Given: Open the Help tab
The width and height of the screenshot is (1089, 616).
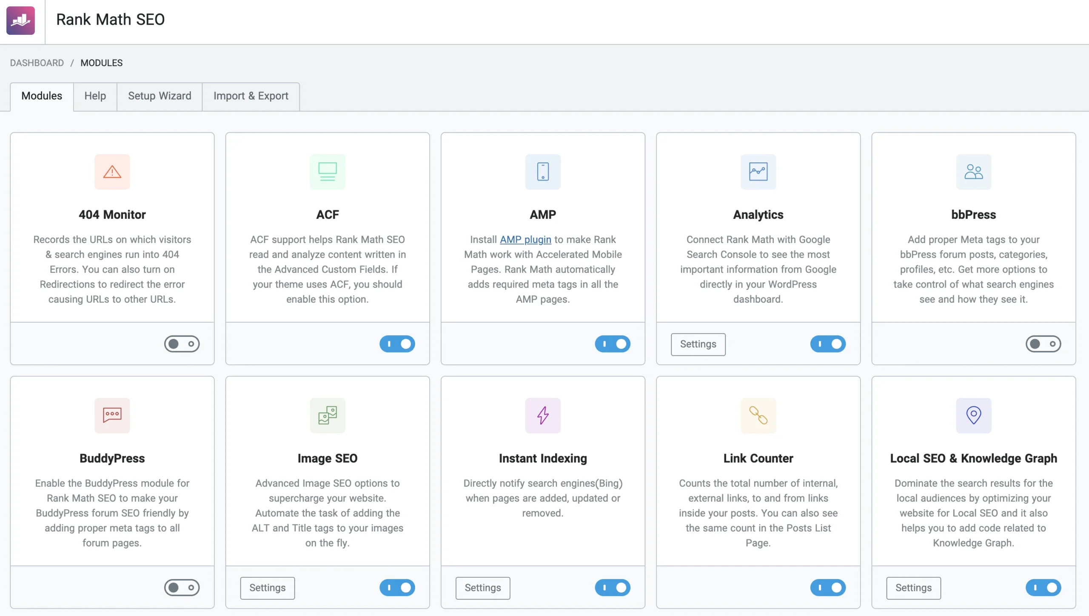Looking at the screenshot, I should tap(95, 96).
